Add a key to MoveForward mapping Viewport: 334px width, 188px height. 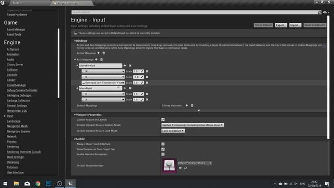(125, 66)
